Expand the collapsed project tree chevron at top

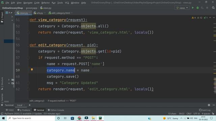[12, 17]
